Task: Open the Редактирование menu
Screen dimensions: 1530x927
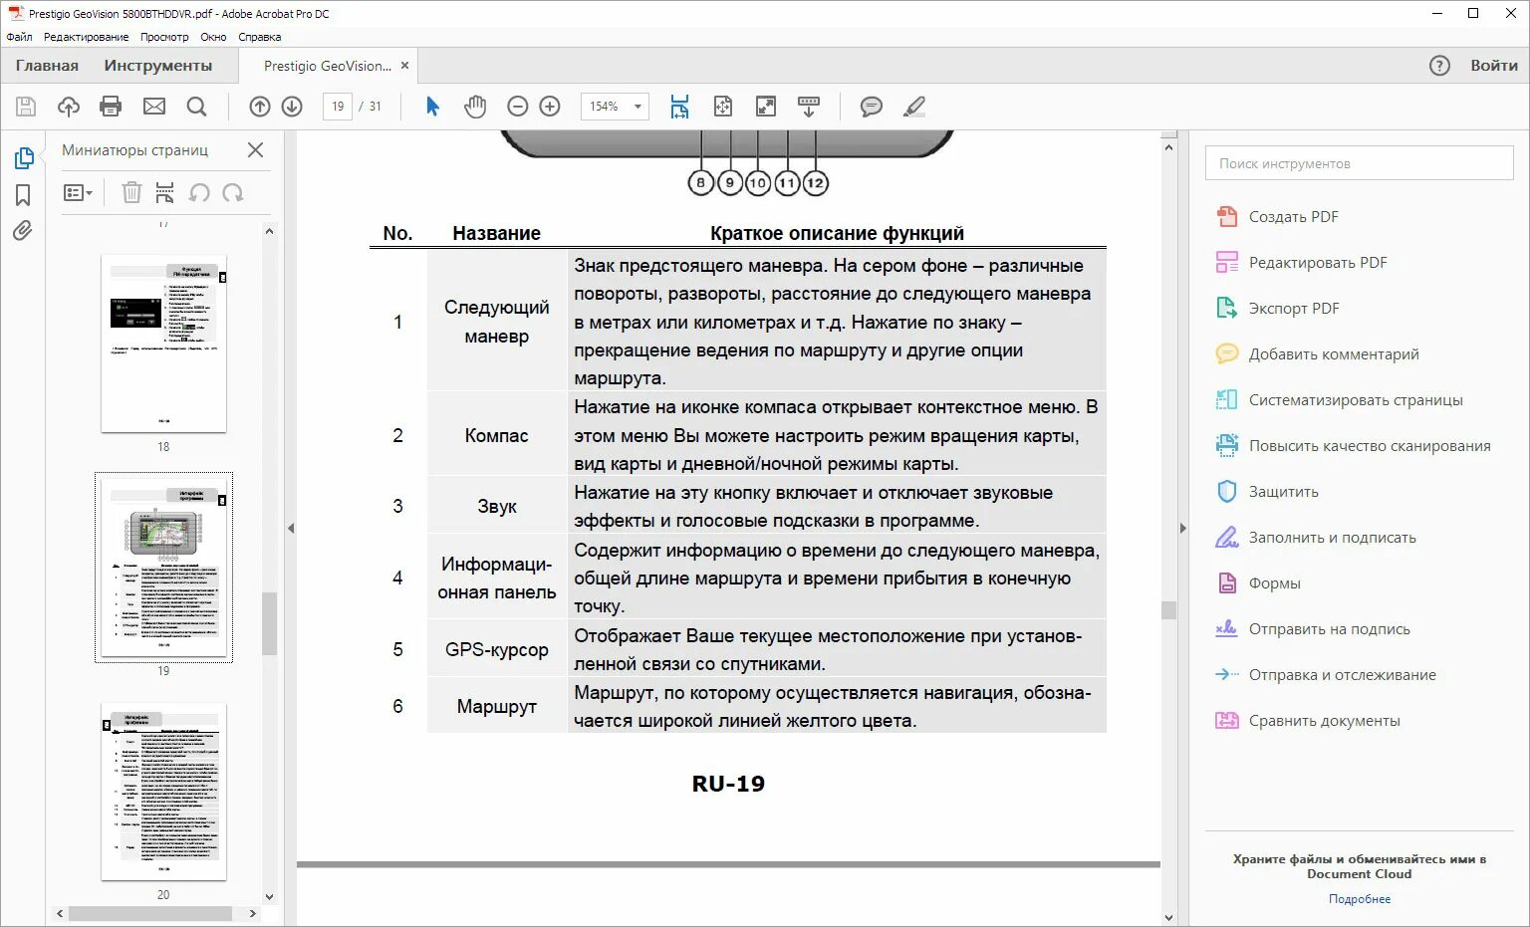Action: pyautogui.click(x=87, y=37)
